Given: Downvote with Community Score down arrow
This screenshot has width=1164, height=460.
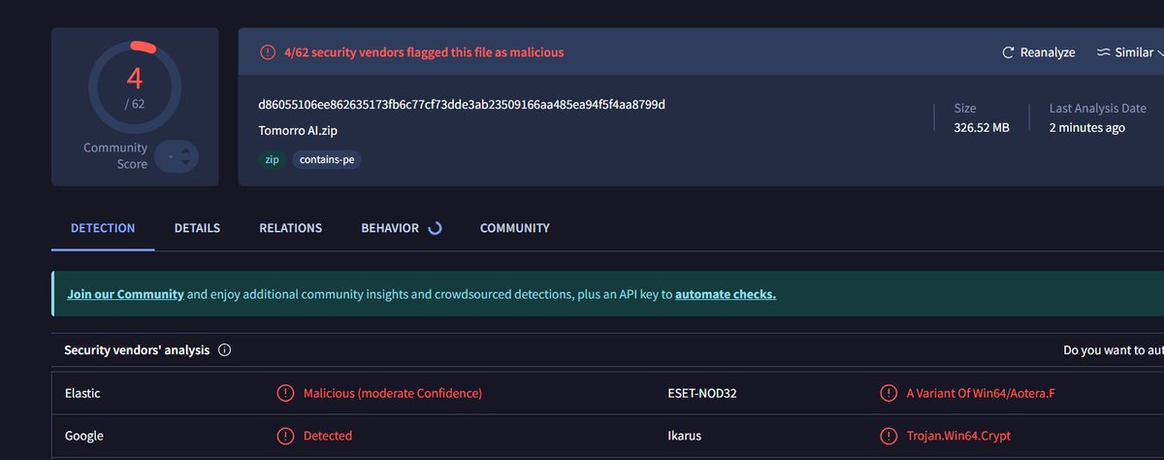Looking at the screenshot, I should click(184, 163).
